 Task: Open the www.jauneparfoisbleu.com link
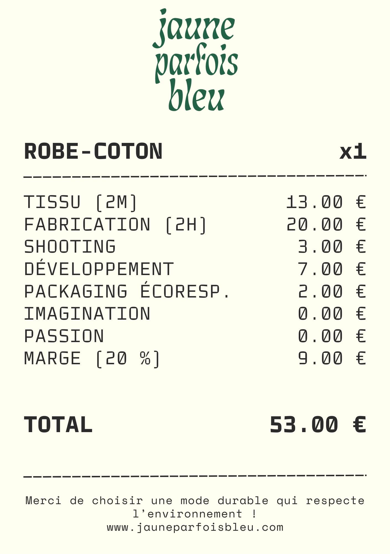195,527
